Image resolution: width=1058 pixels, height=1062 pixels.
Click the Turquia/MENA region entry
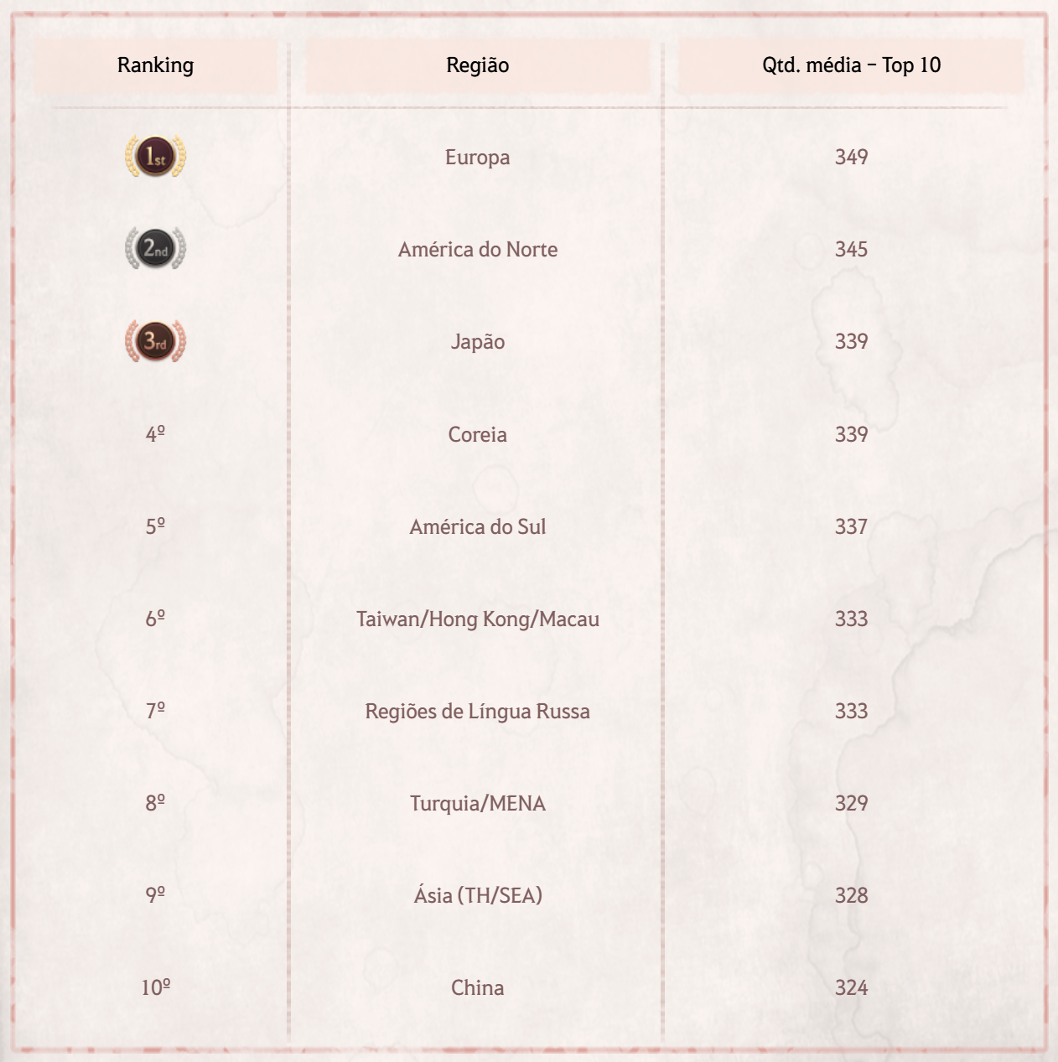[x=477, y=803]
